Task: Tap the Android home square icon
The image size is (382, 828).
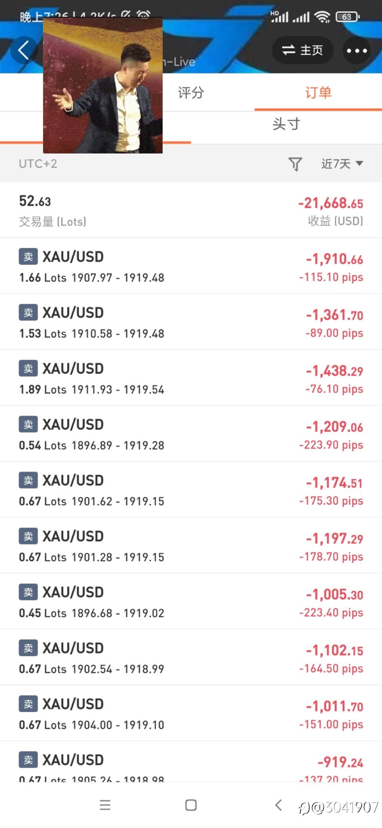Action: pyautogui.click(x=191, y=805)
